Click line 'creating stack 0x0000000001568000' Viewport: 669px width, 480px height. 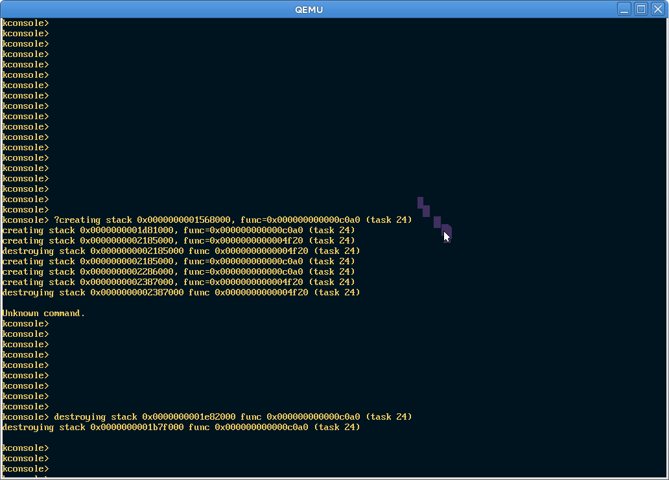[233, 220]
